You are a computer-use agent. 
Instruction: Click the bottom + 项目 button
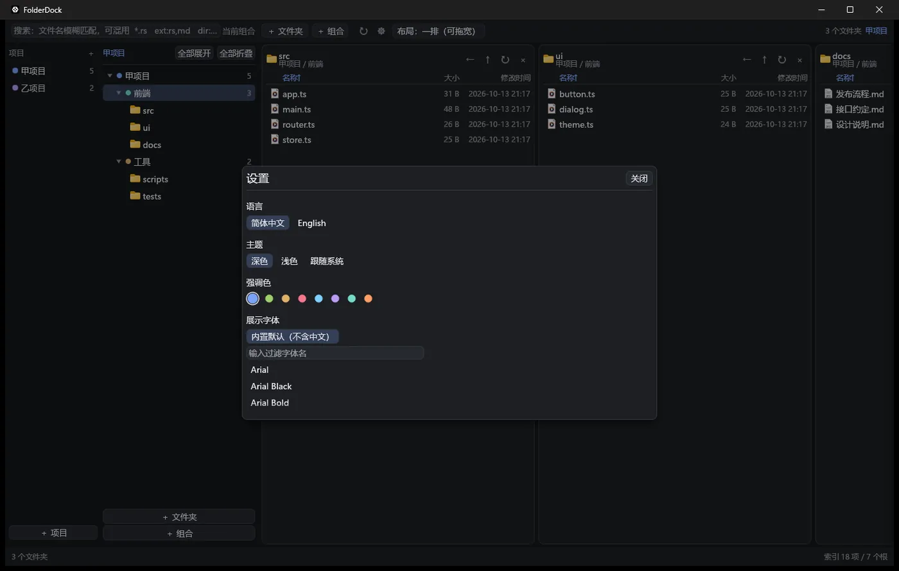point(53,532)
